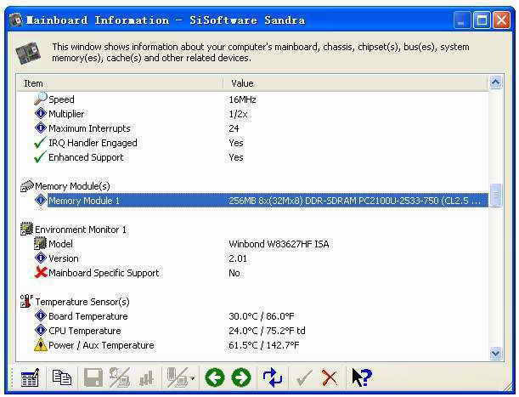The image size is (519, 397).
Task: Click the copy to clipboard icon
Action: tap(61, 377)
